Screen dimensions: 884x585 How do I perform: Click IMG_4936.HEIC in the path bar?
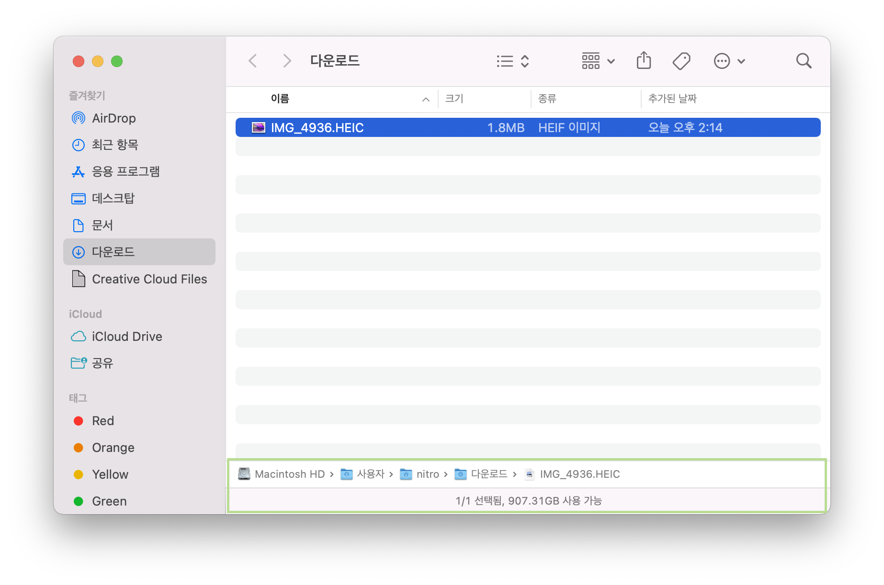point(572,474)
